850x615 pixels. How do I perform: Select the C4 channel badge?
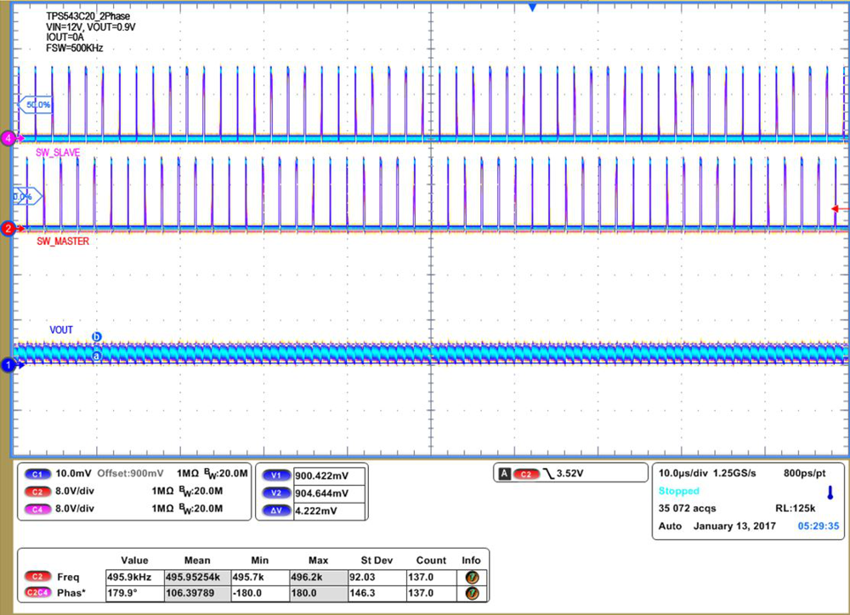tap(36, 508)
